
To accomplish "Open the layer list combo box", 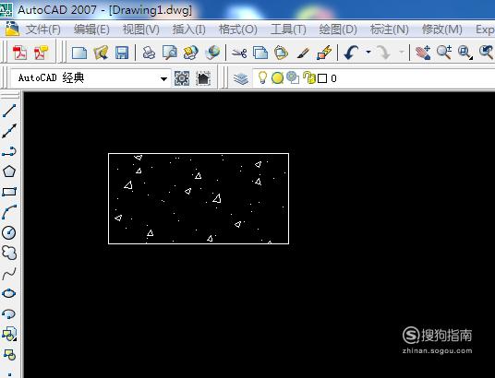I will pos(374,77).
